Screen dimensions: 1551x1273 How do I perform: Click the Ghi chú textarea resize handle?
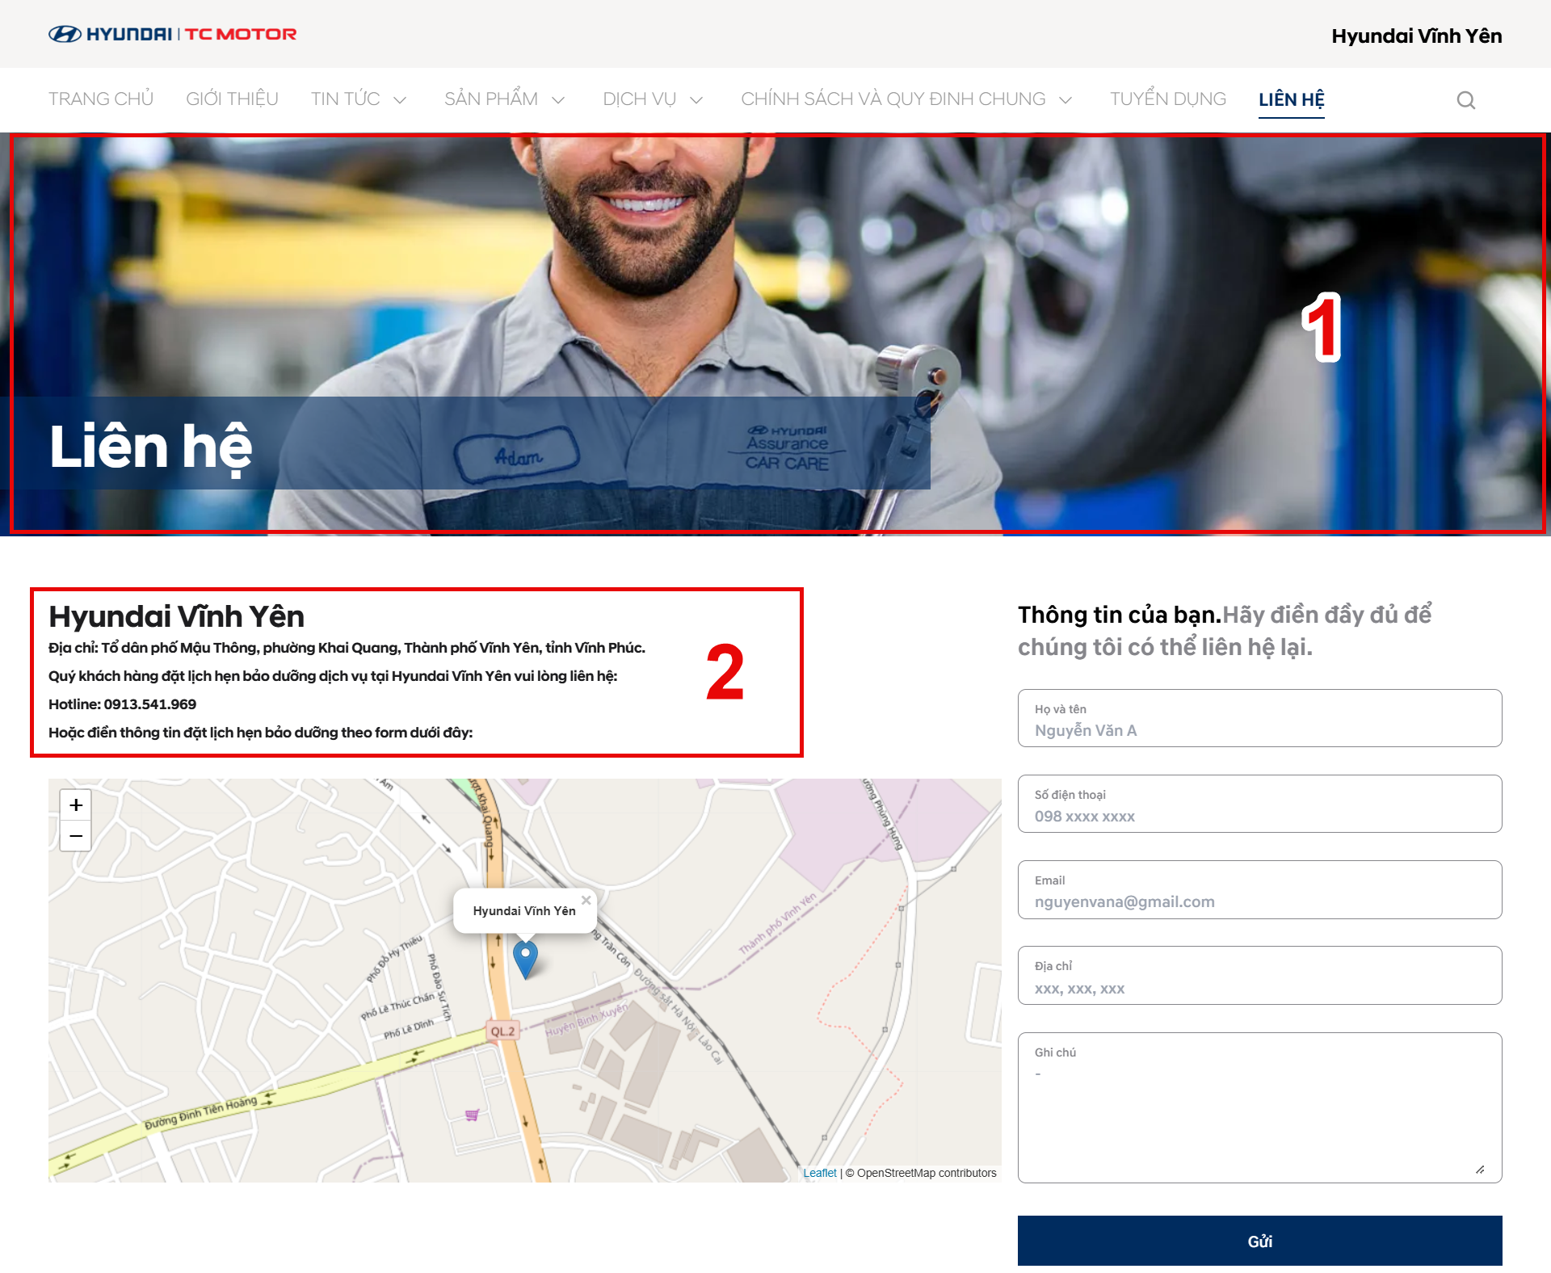point(1479,1170)
